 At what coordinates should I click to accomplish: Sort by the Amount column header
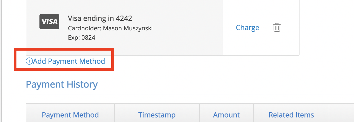coord(226,115)
